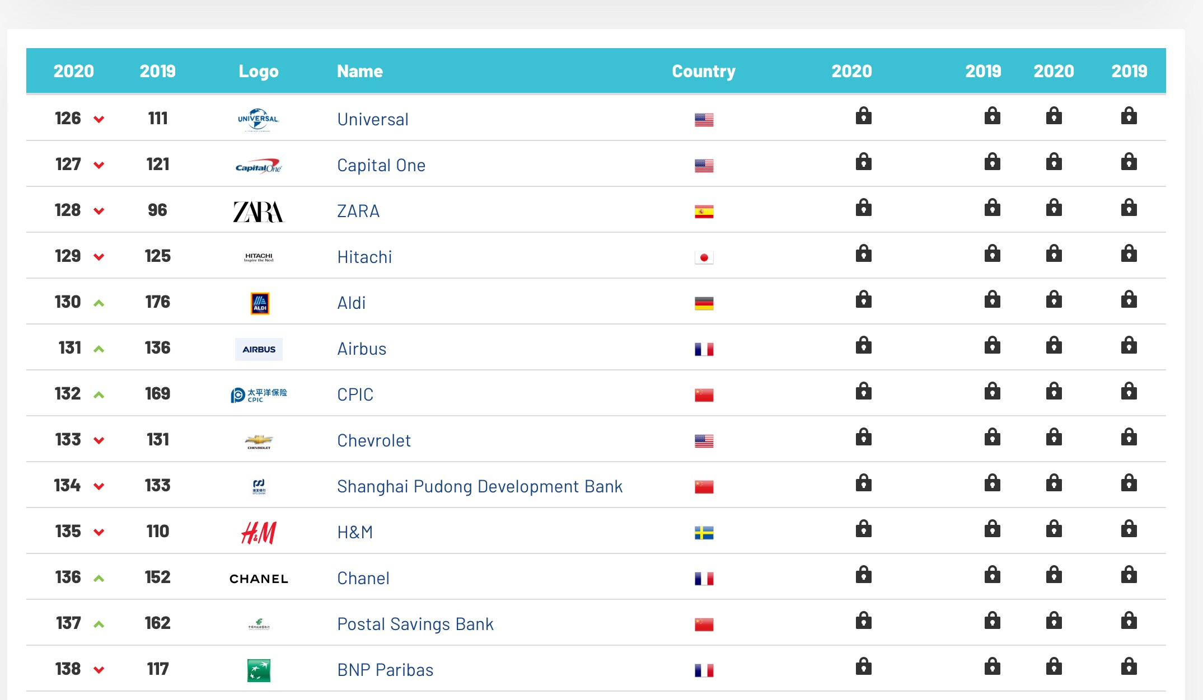Click the first lock icon in Universal row
The image size is (1203, 700).
pos(864,115)
